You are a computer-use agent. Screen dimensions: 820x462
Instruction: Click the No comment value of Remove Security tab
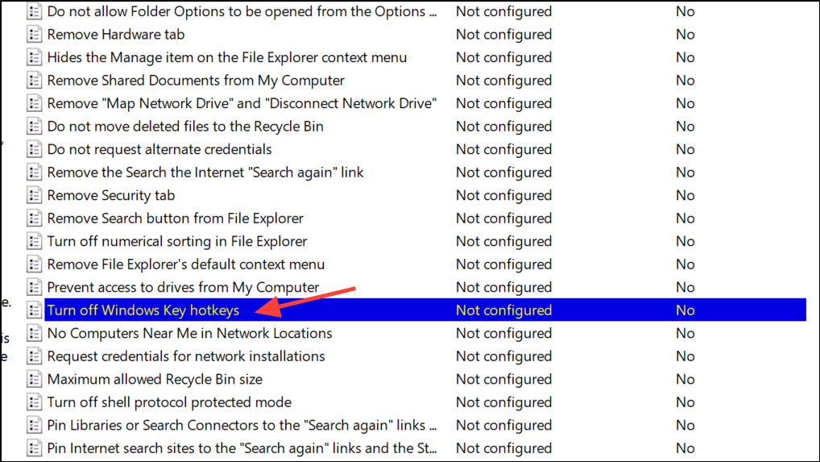tap(685, 196)
